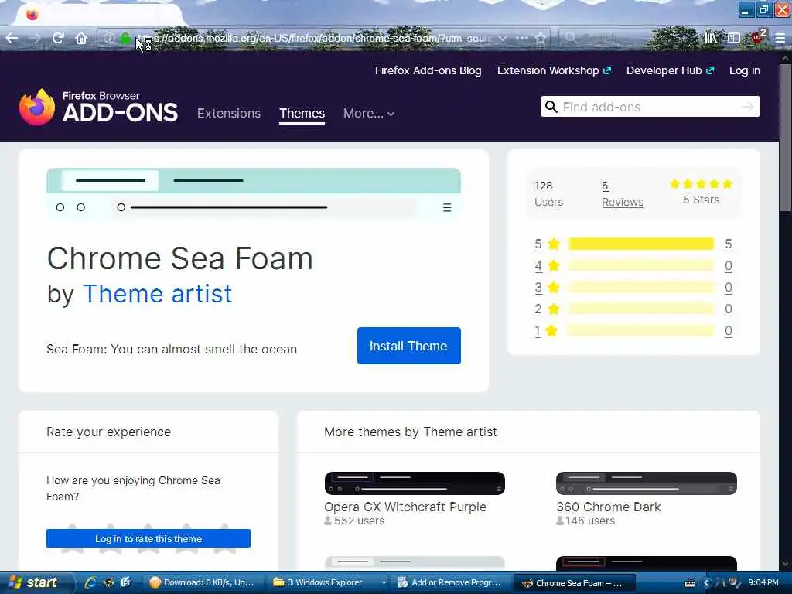Viewport: 792px width, 594px height.
Task: Click the Install Theme button
Action: coord(408,346)
